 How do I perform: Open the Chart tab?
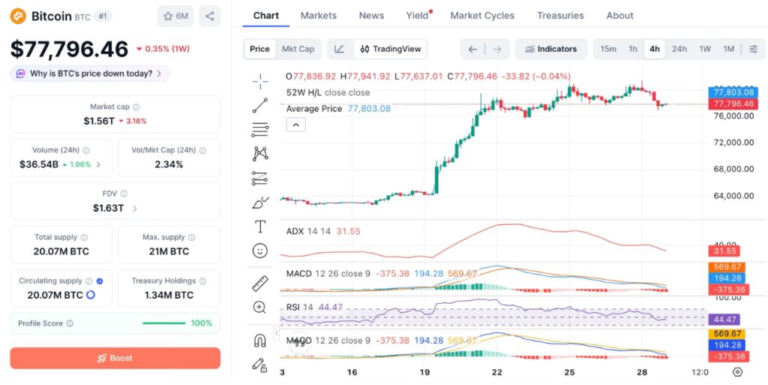[x=266, y=16]
